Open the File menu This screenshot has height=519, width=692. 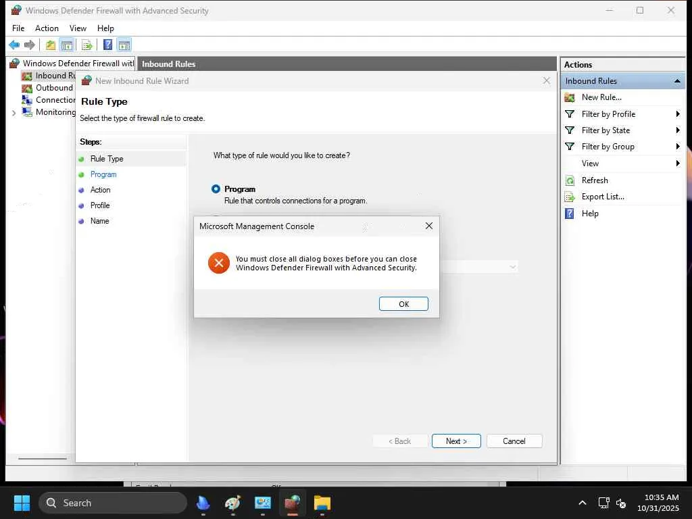click(x=18, y=28)
